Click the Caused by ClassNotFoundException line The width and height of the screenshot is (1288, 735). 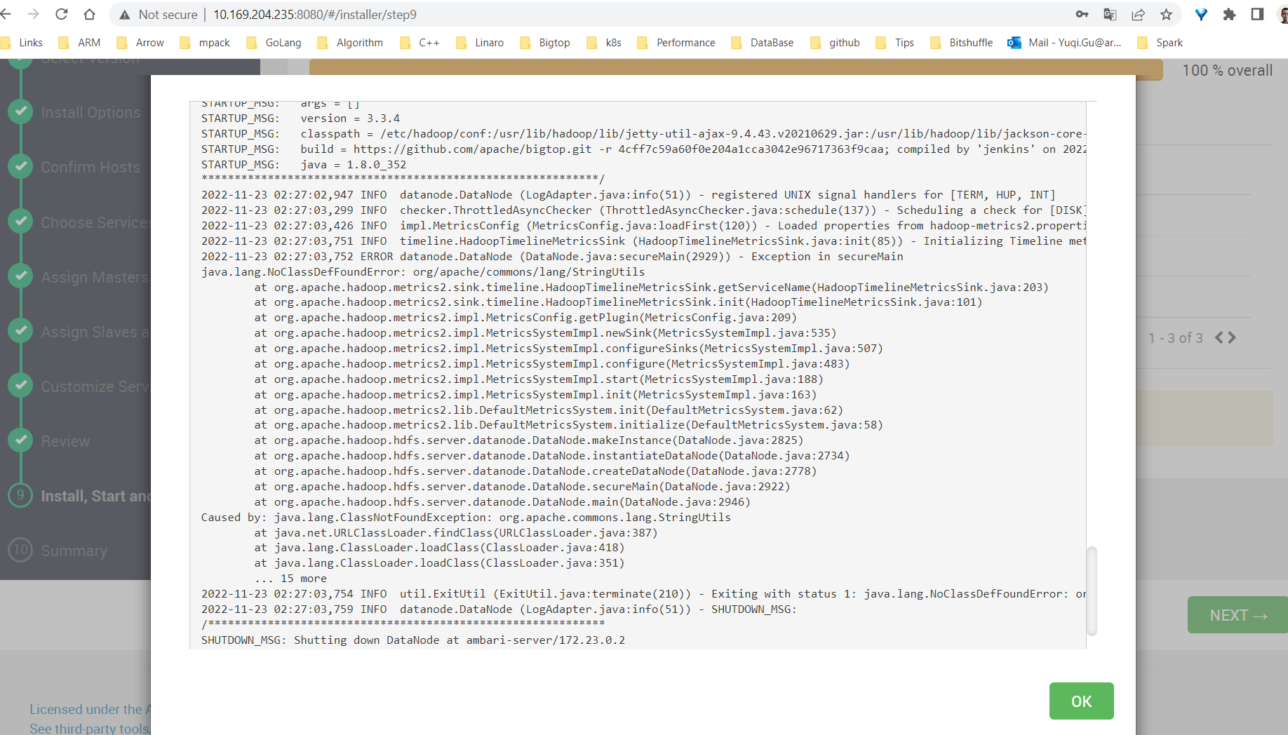click(x=466, y=518)
